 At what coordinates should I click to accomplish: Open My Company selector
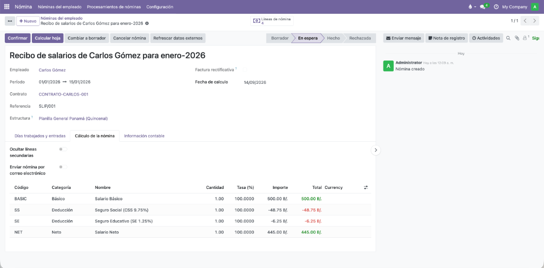coord(514,6)
